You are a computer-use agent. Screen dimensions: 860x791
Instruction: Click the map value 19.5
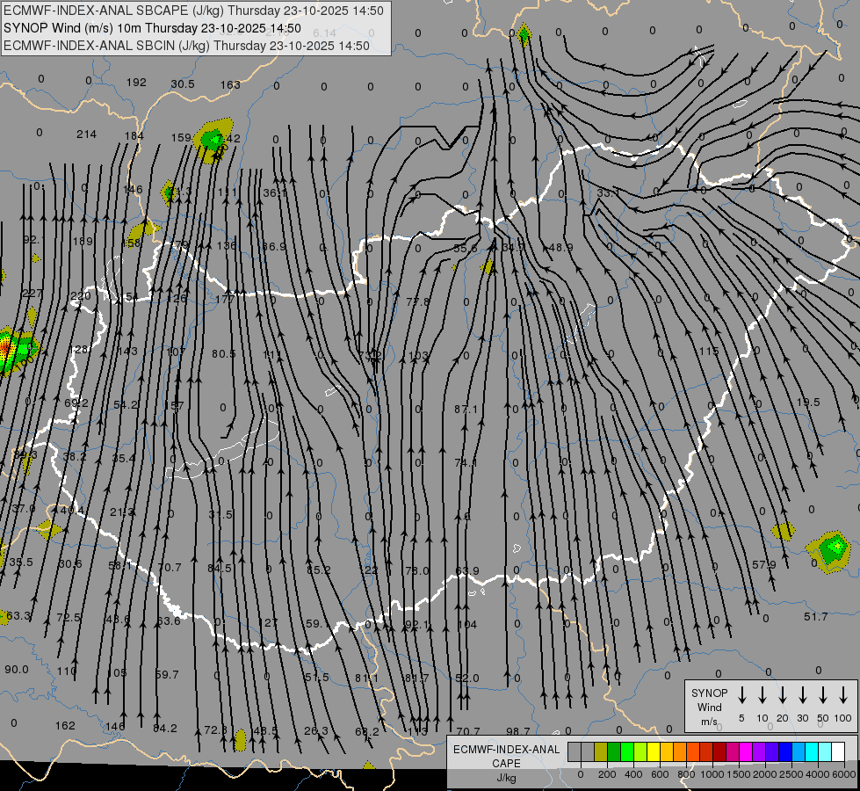[x=808, y=403]
